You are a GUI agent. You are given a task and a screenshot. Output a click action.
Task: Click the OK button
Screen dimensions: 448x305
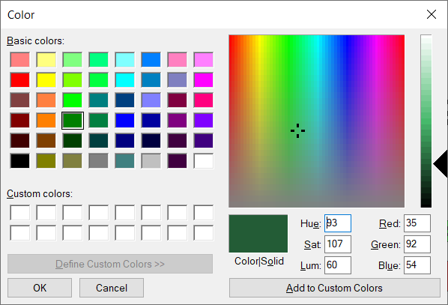pos(40,288)
